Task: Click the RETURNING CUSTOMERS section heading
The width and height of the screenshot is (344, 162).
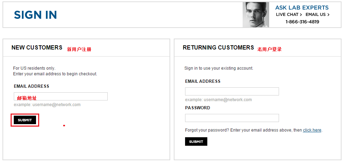Action: (218, 47)
